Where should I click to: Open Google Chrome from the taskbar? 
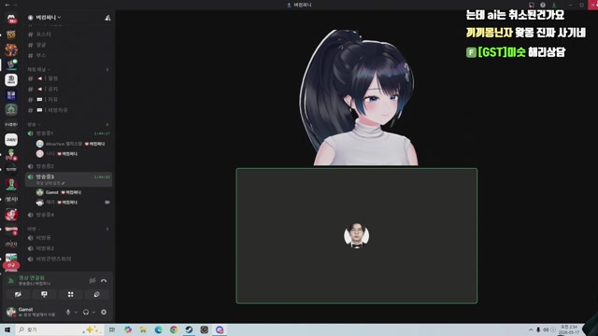click(x=174, y=329)
